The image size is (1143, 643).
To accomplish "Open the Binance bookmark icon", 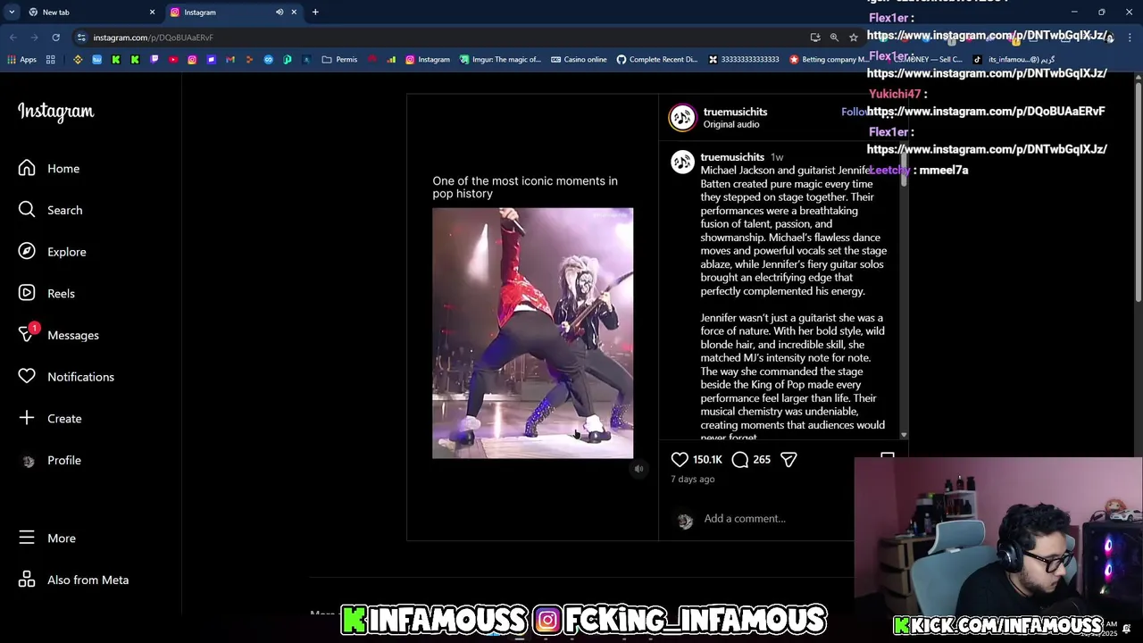I will click(78, 60).
